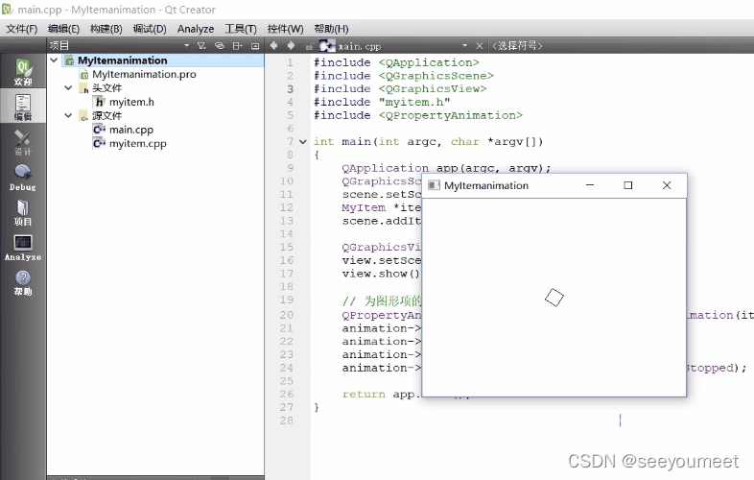Switch to Debug mode

23,178
